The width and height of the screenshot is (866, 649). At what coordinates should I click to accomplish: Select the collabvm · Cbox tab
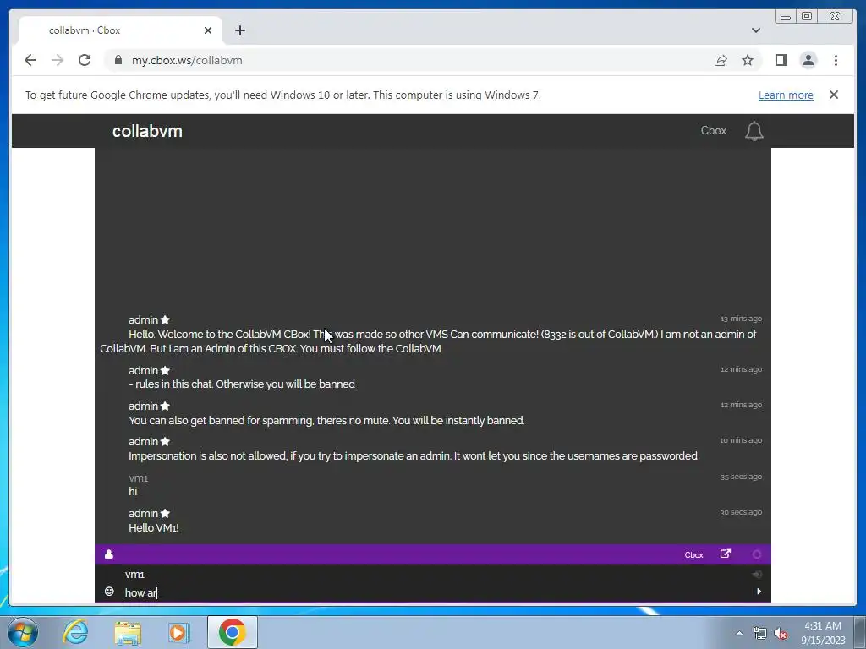(x=120, y=30)
